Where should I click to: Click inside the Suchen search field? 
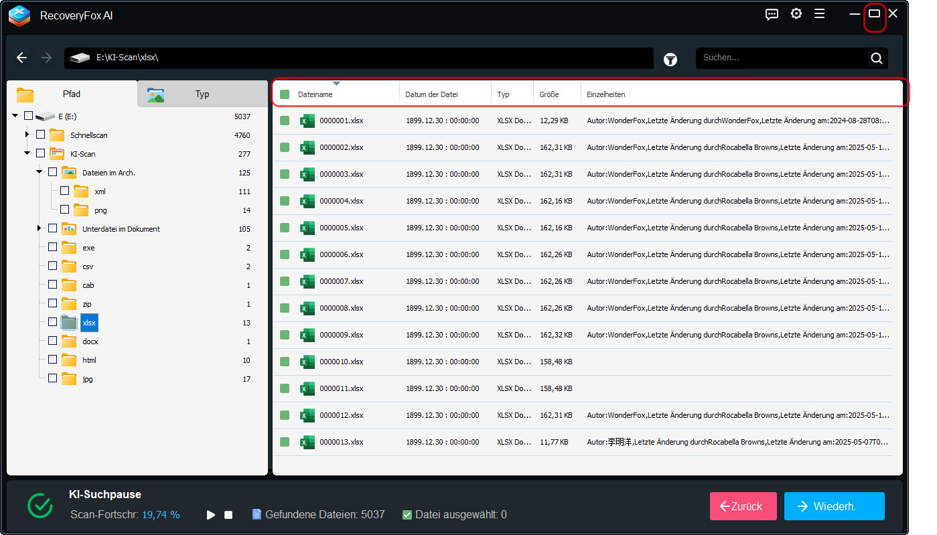[x=780, y=58]
